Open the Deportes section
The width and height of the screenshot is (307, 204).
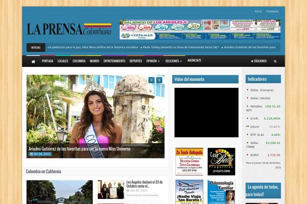(x=136, y=61)
